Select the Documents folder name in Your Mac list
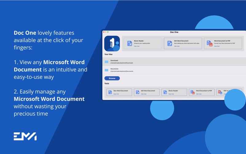 pyautogui.click(x=114, y=69)
